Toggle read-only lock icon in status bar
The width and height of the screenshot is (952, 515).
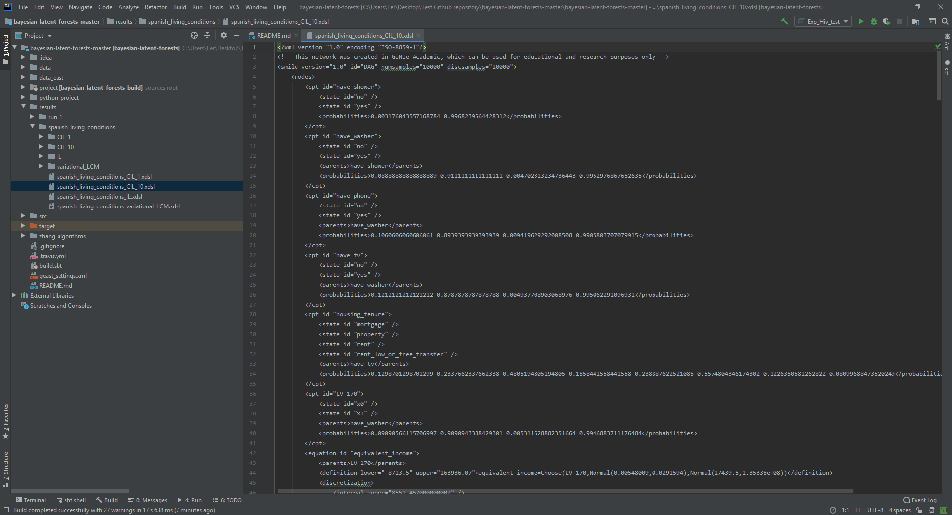(919, 510)
